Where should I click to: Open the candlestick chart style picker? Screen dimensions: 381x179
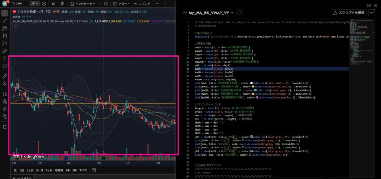click(62, 4)
